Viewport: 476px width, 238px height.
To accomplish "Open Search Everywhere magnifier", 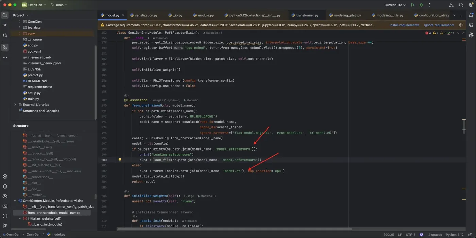I will point(461,5).
